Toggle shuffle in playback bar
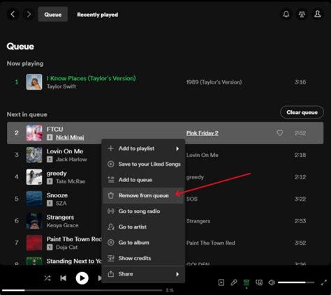This screenshot has width=331, height=295. (x=47, y=278)
